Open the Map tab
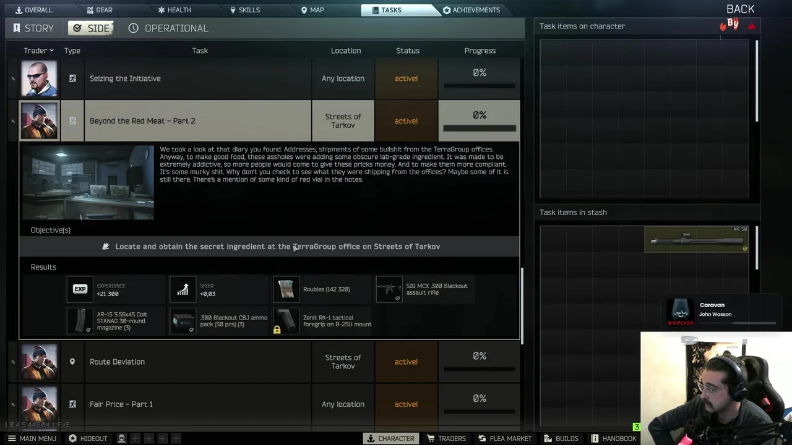This screenshot has width=792, height=445. [x=312, y=10]
